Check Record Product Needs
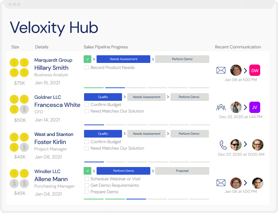 (86, 68)
